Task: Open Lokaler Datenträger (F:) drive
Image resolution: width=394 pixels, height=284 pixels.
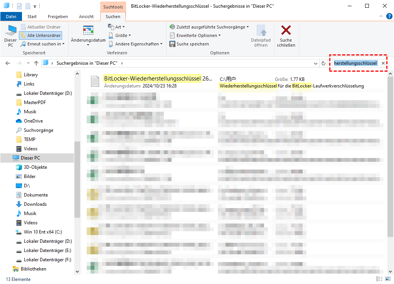Action: pos(47,260)
